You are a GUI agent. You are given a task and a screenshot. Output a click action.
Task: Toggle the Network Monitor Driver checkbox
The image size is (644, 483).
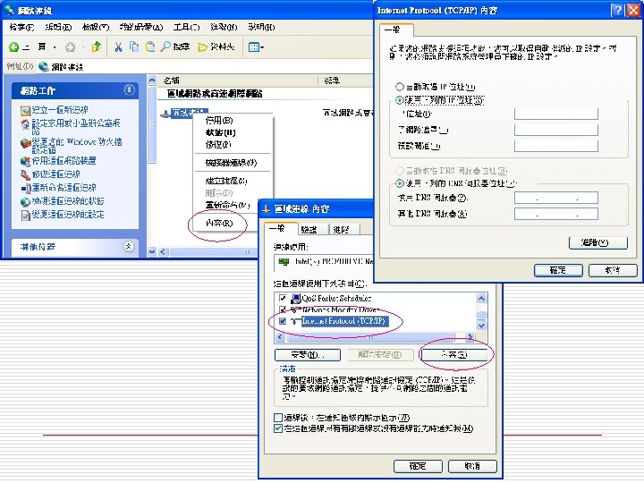point(283,309)
